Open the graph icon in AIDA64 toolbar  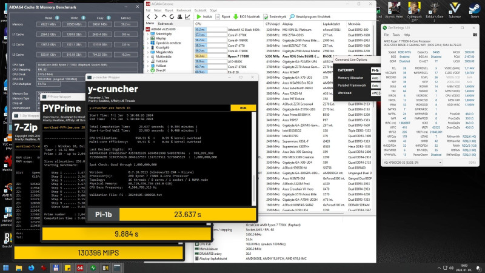[x=187, y=17]
